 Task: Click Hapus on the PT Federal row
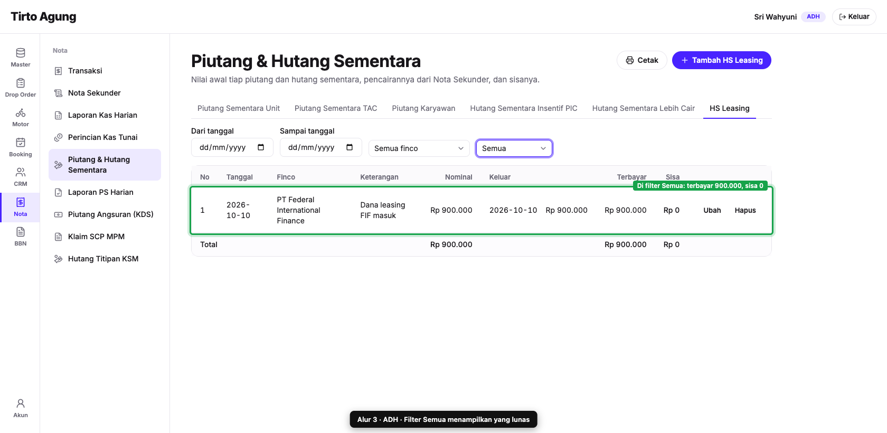coord(746,210)
